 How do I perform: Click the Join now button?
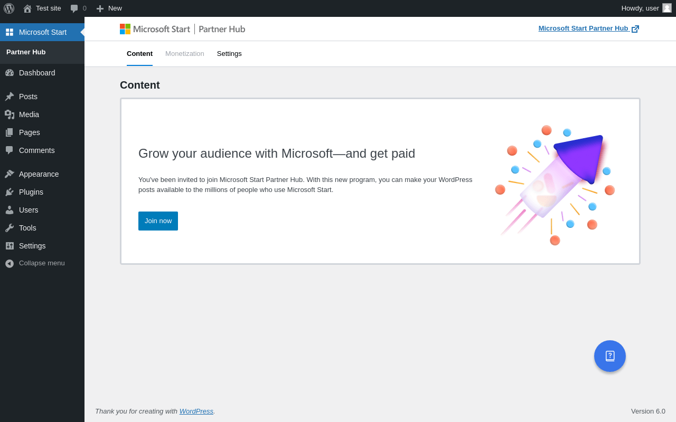click(158, 221)
